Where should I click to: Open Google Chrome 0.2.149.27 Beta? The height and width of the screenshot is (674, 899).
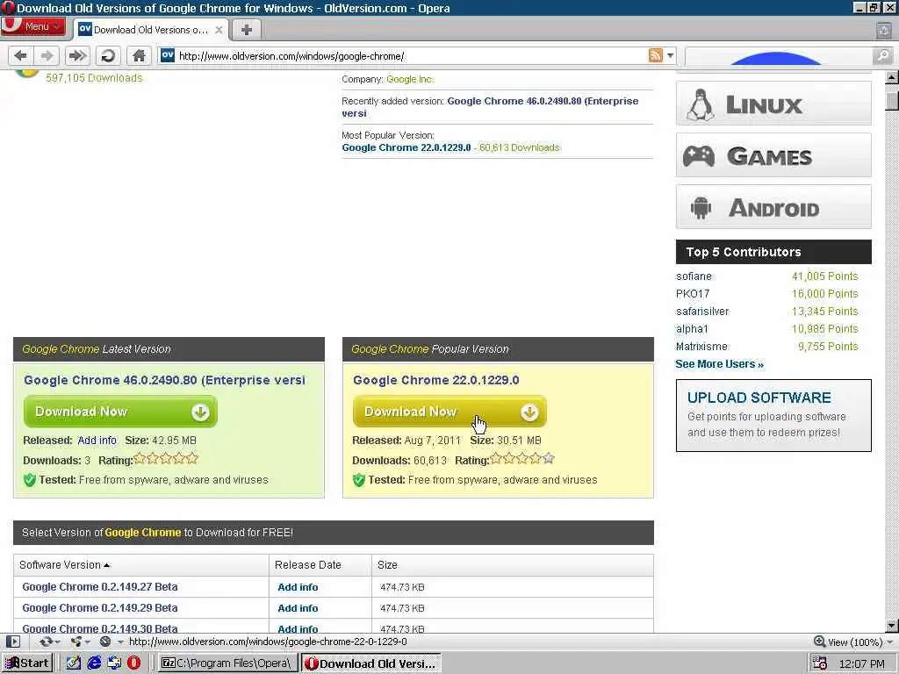click(x=100, y=586)
